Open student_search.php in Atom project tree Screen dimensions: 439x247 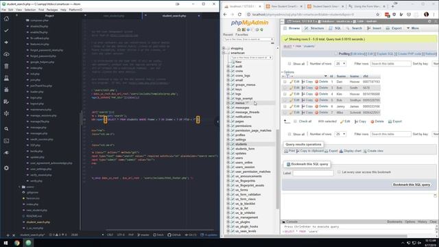pos(38,222)
